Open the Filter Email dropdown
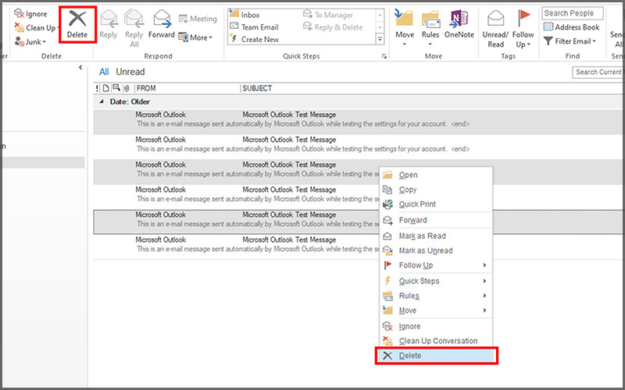The height and width of the screenshot is (390, 625). point(570,41)
